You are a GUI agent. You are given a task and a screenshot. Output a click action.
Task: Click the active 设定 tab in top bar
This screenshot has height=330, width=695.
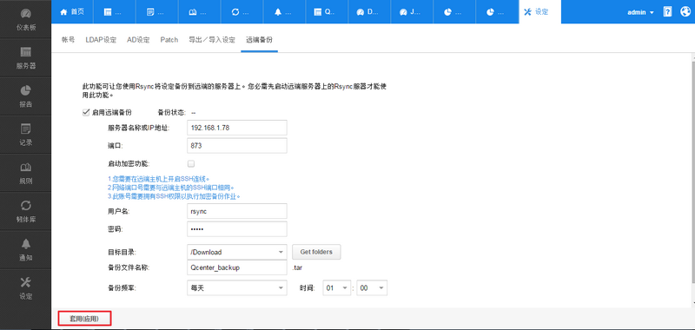pyautogui.click(x=539, y=12)
